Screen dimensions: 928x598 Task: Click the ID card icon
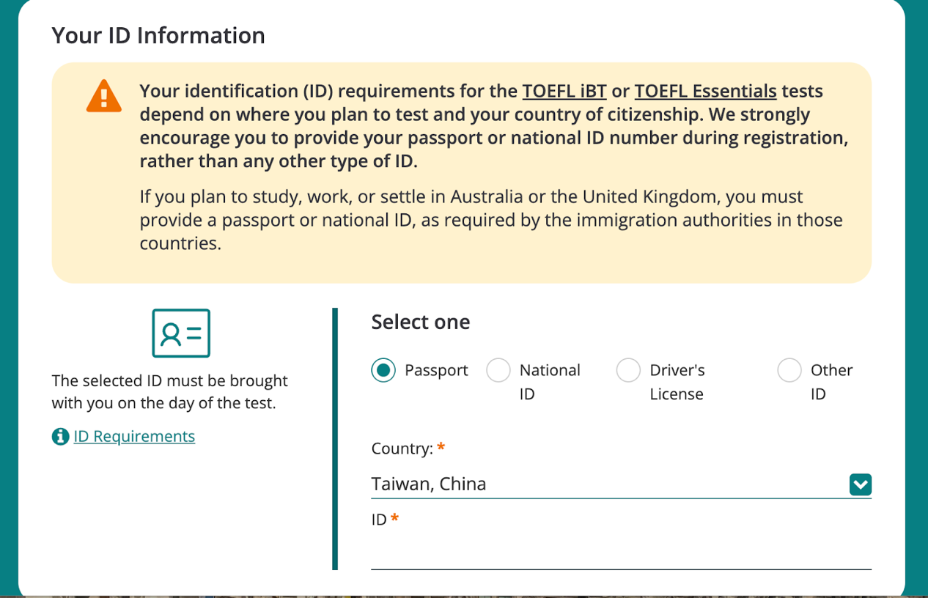tap(181, 333)
